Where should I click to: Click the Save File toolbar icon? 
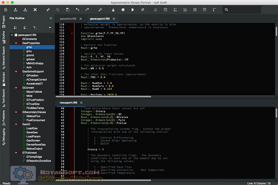[25, 10]
